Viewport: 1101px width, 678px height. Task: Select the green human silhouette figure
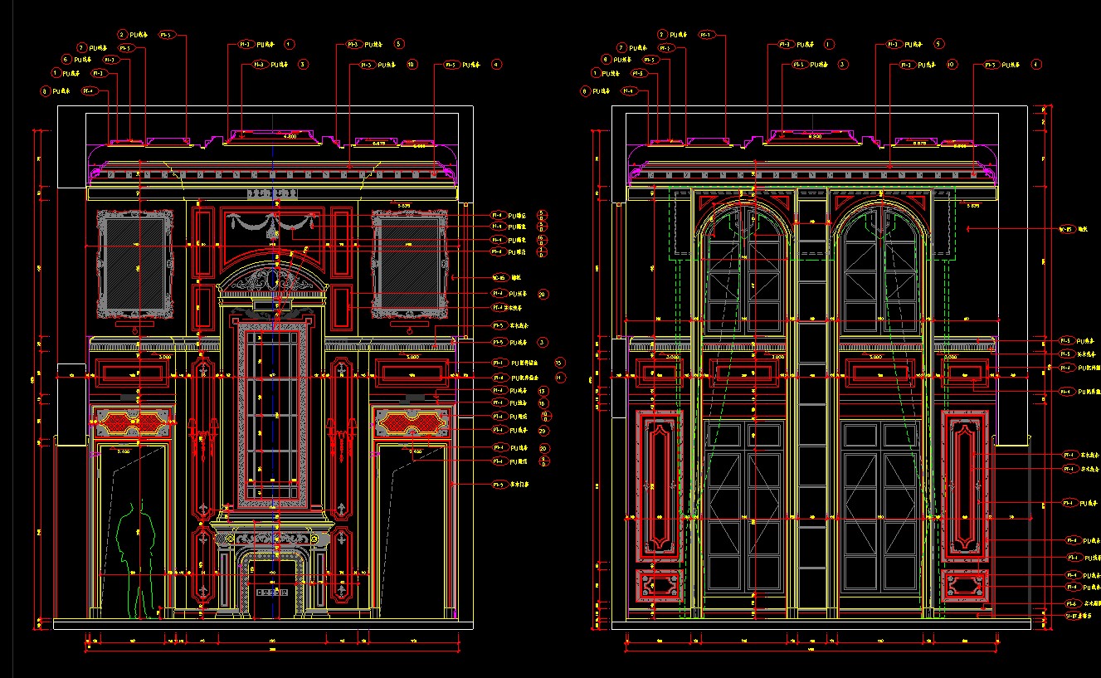[x=135, y=558]
